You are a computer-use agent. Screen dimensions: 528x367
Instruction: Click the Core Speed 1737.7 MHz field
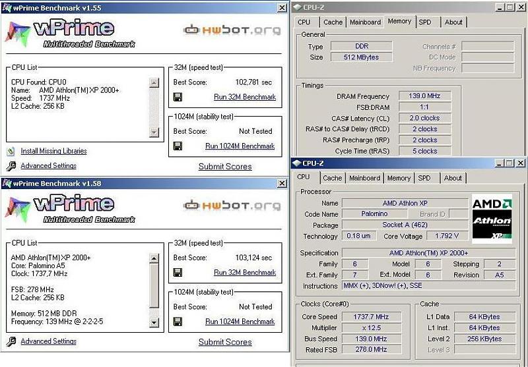(372, 316)
